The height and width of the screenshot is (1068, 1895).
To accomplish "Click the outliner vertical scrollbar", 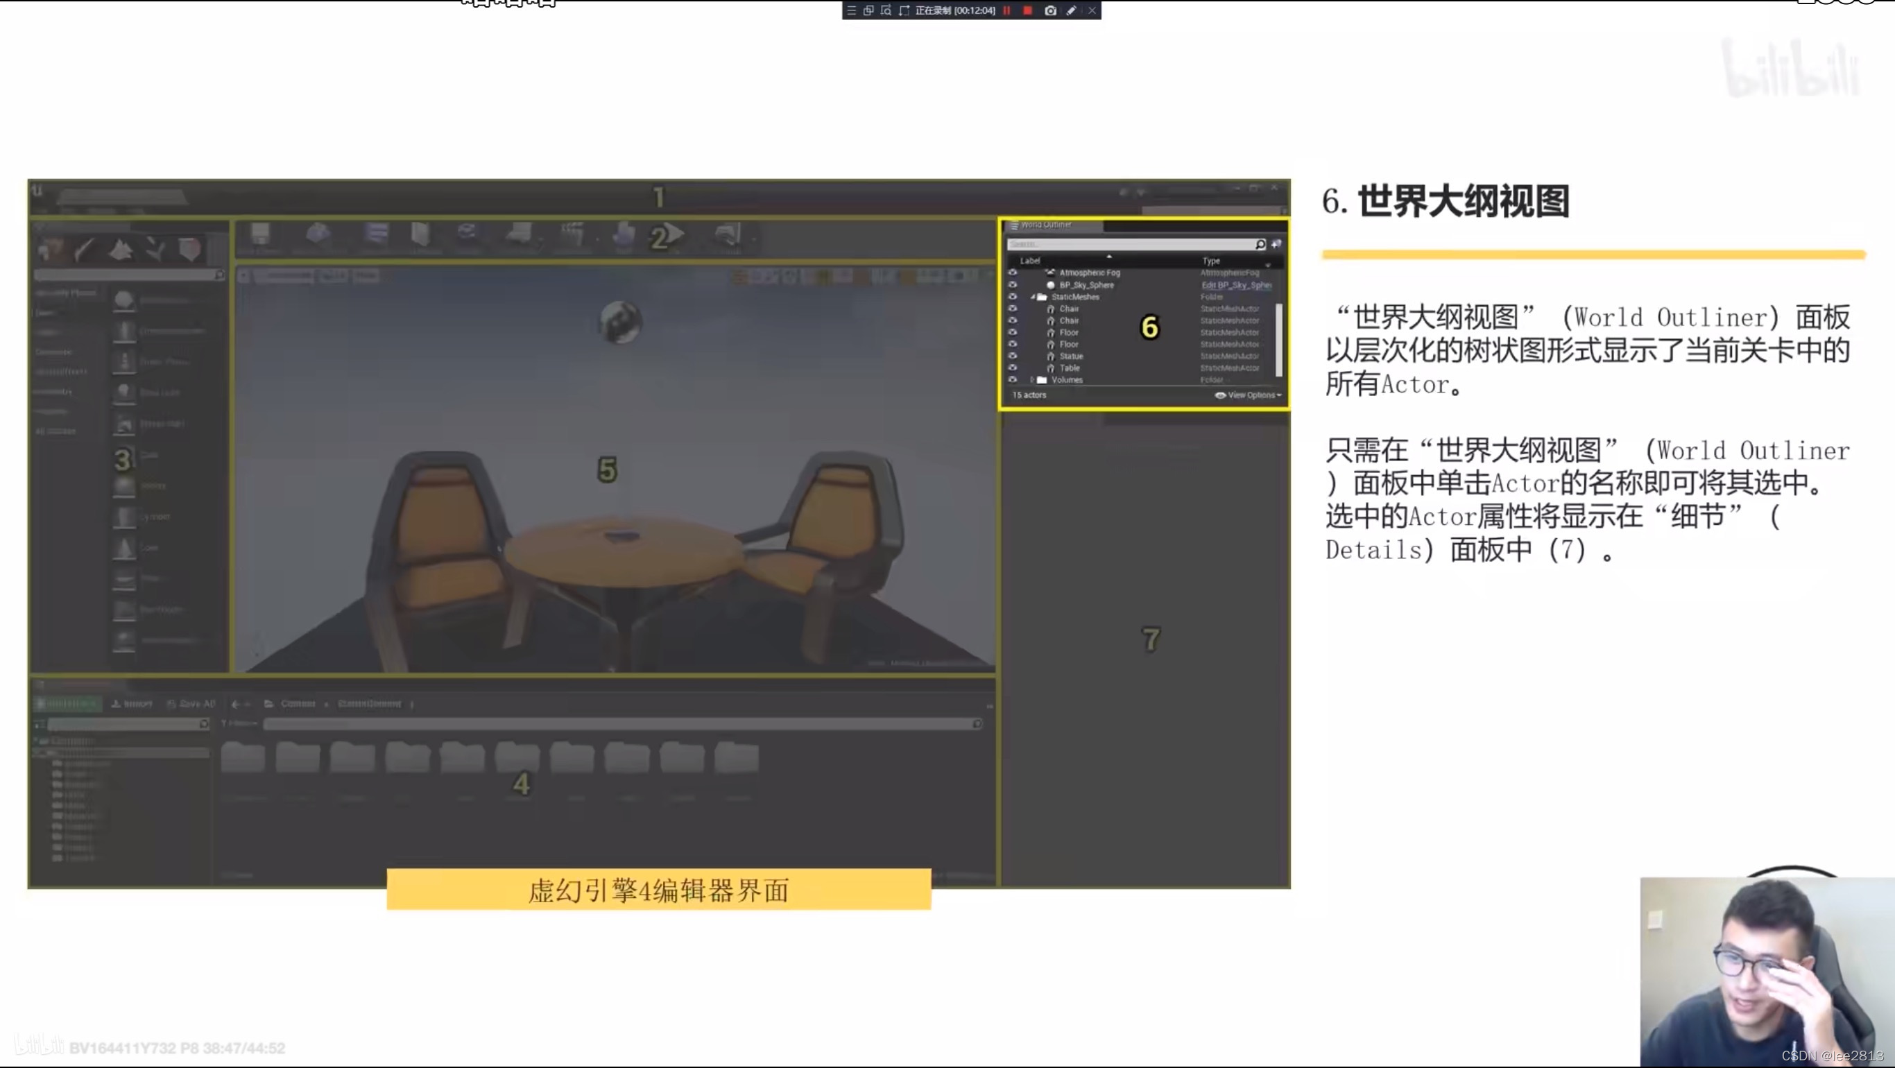I will coord(1278,339).
